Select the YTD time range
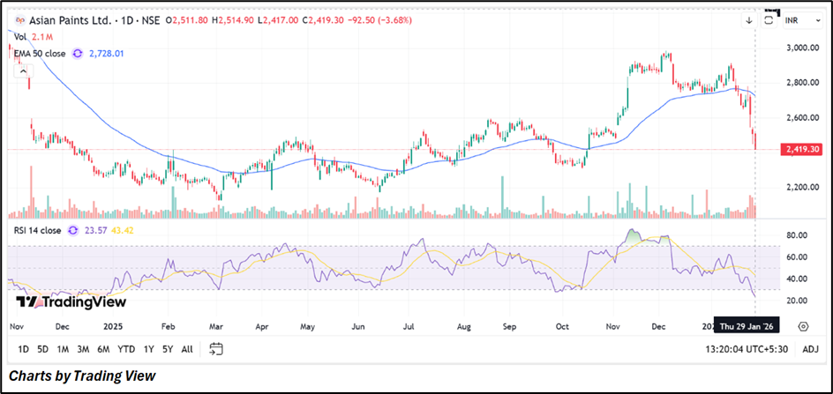Image resolution: width=833 pixels, height=394 pixels. point(126,349)
